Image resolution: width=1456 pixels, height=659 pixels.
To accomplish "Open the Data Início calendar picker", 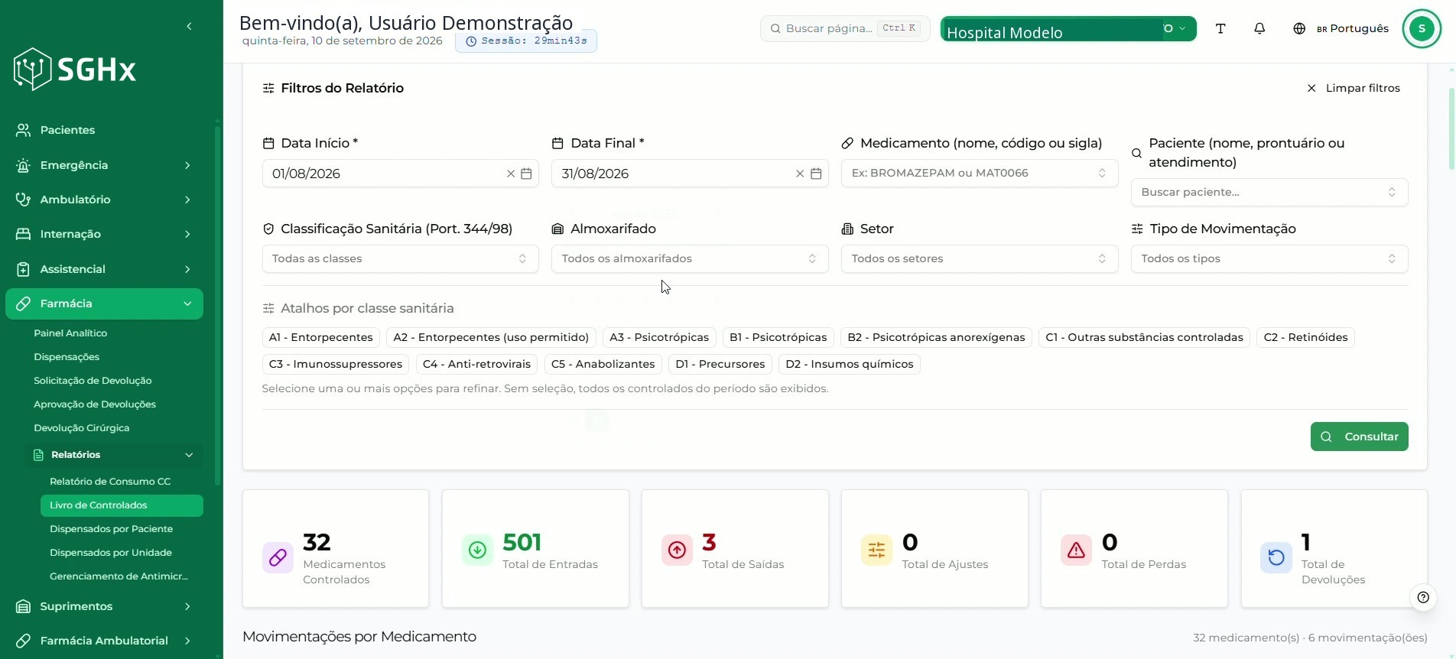I will (526, 174).
